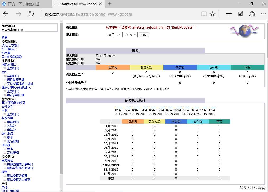Open the month dropdown showing 10月
The image size is (268, 192).
click(x=113, y=35)
